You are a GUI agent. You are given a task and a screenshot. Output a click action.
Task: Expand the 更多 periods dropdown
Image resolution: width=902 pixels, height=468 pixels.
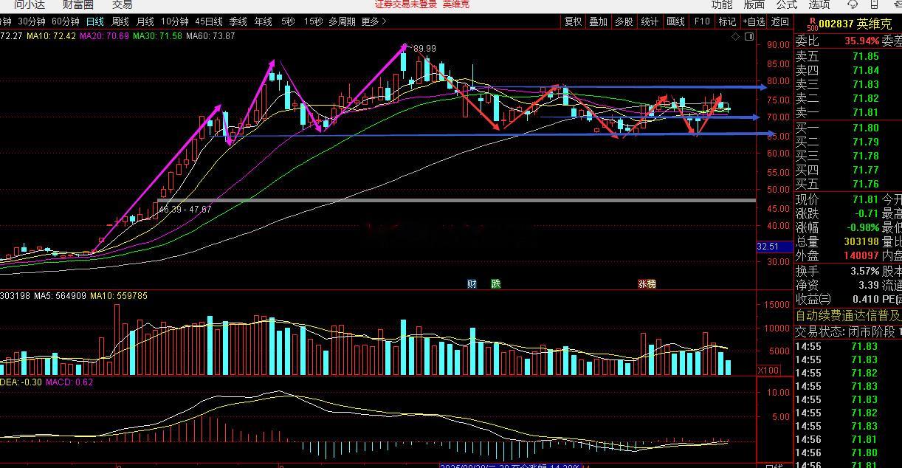pyautogui.click(x=374, y=22)
